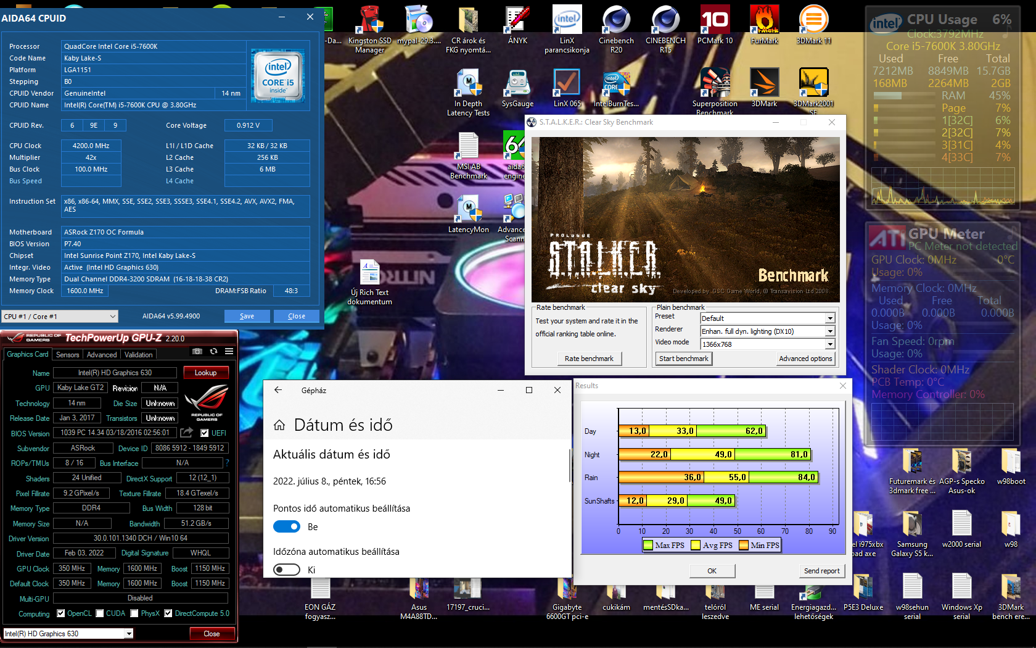
Task: Click GPU-Z Name field Intel HD Graphics 630
Action: coord(115,373)
